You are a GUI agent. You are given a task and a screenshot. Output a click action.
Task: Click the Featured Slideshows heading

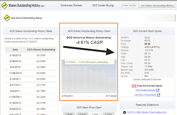147,105
